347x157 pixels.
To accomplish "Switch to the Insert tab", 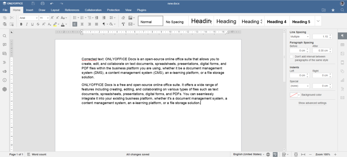I will [x=29, y=10].
